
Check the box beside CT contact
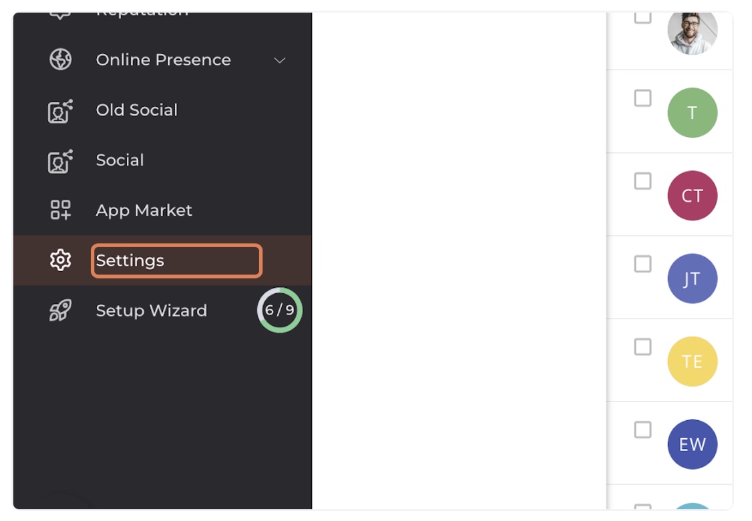642,181
